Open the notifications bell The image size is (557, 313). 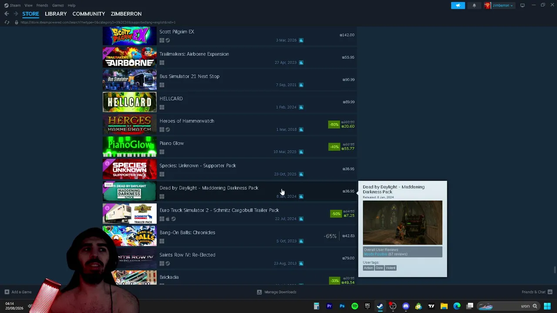point(474,5)
